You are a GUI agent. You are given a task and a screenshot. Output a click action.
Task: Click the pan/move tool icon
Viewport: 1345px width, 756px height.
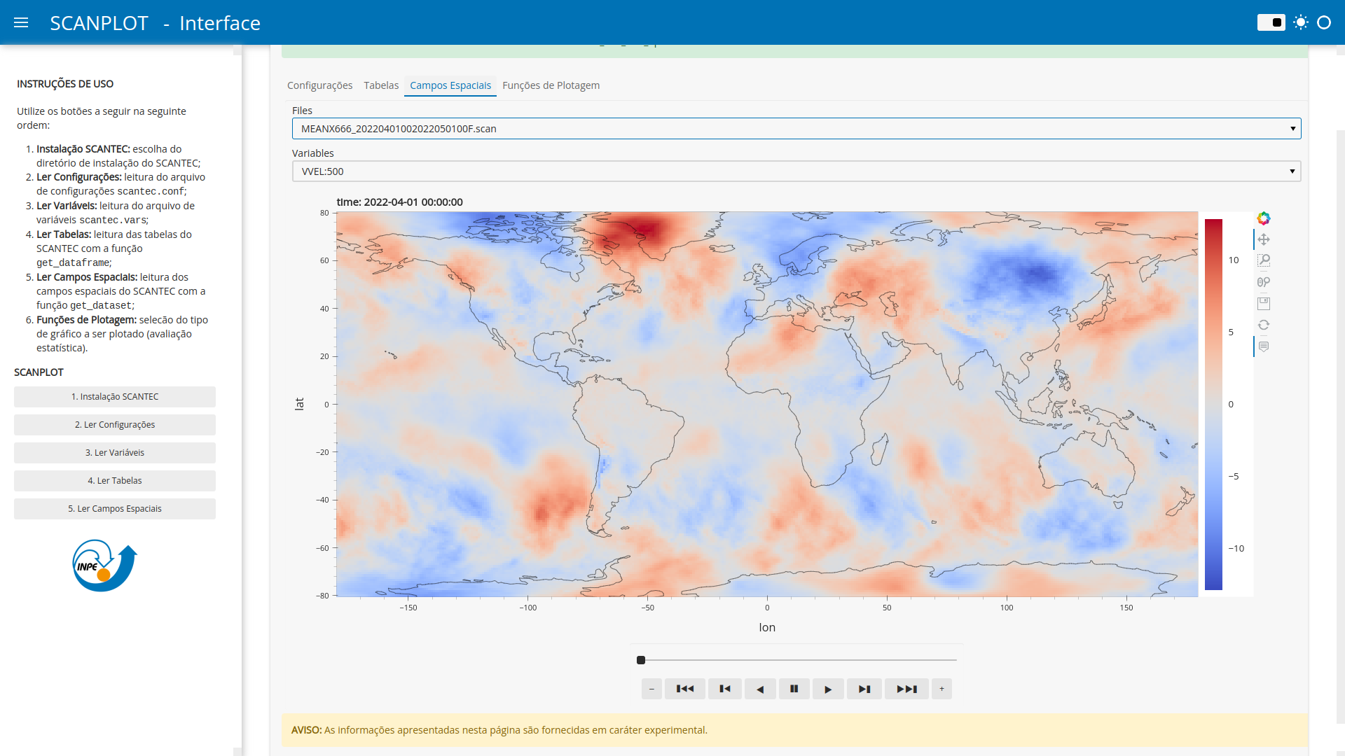click(x=1263, y=239)
